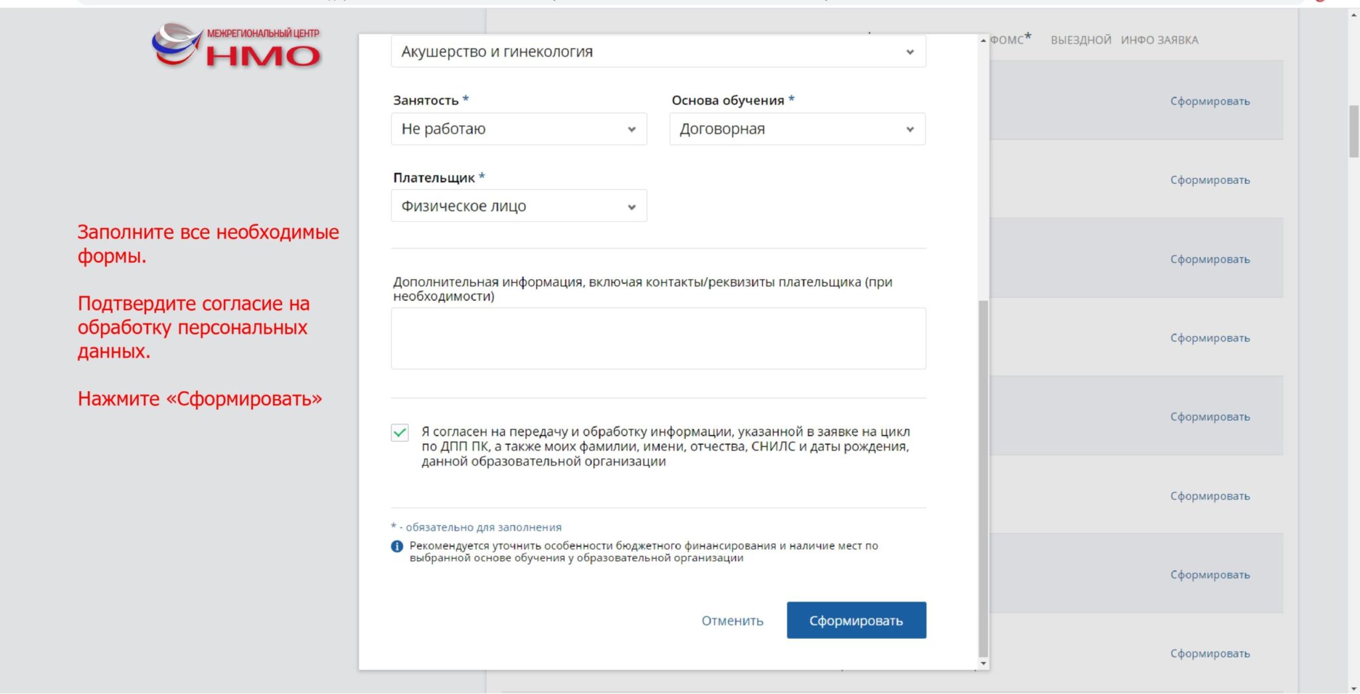
Task: Open the Основа обучения dropdown showing Договорная
Action: 797,129
